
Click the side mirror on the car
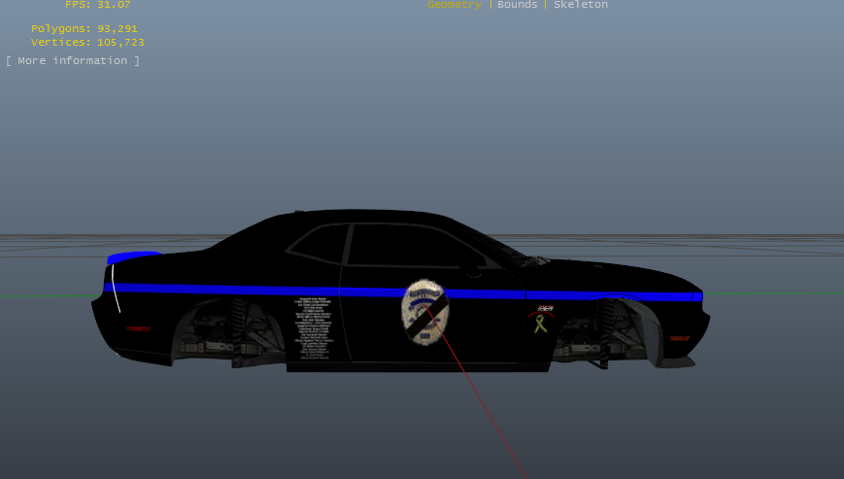473,262
